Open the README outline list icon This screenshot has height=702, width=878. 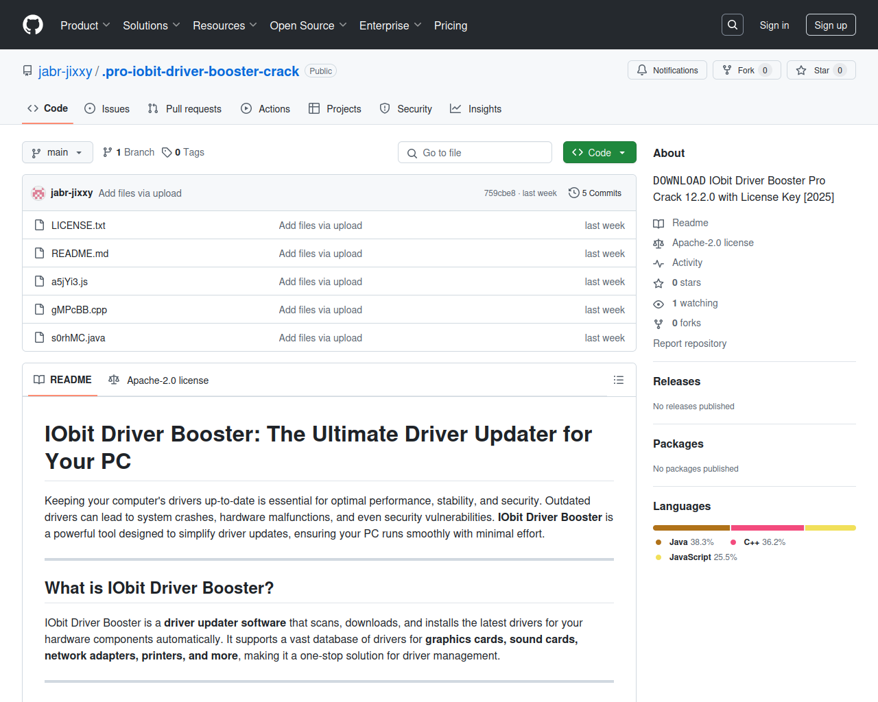[619, 380]
